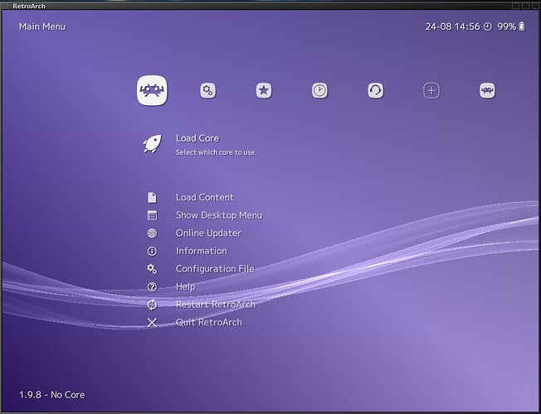The image size is (541, 414).
Task: Open the Help entry
Action: (186, 286)
